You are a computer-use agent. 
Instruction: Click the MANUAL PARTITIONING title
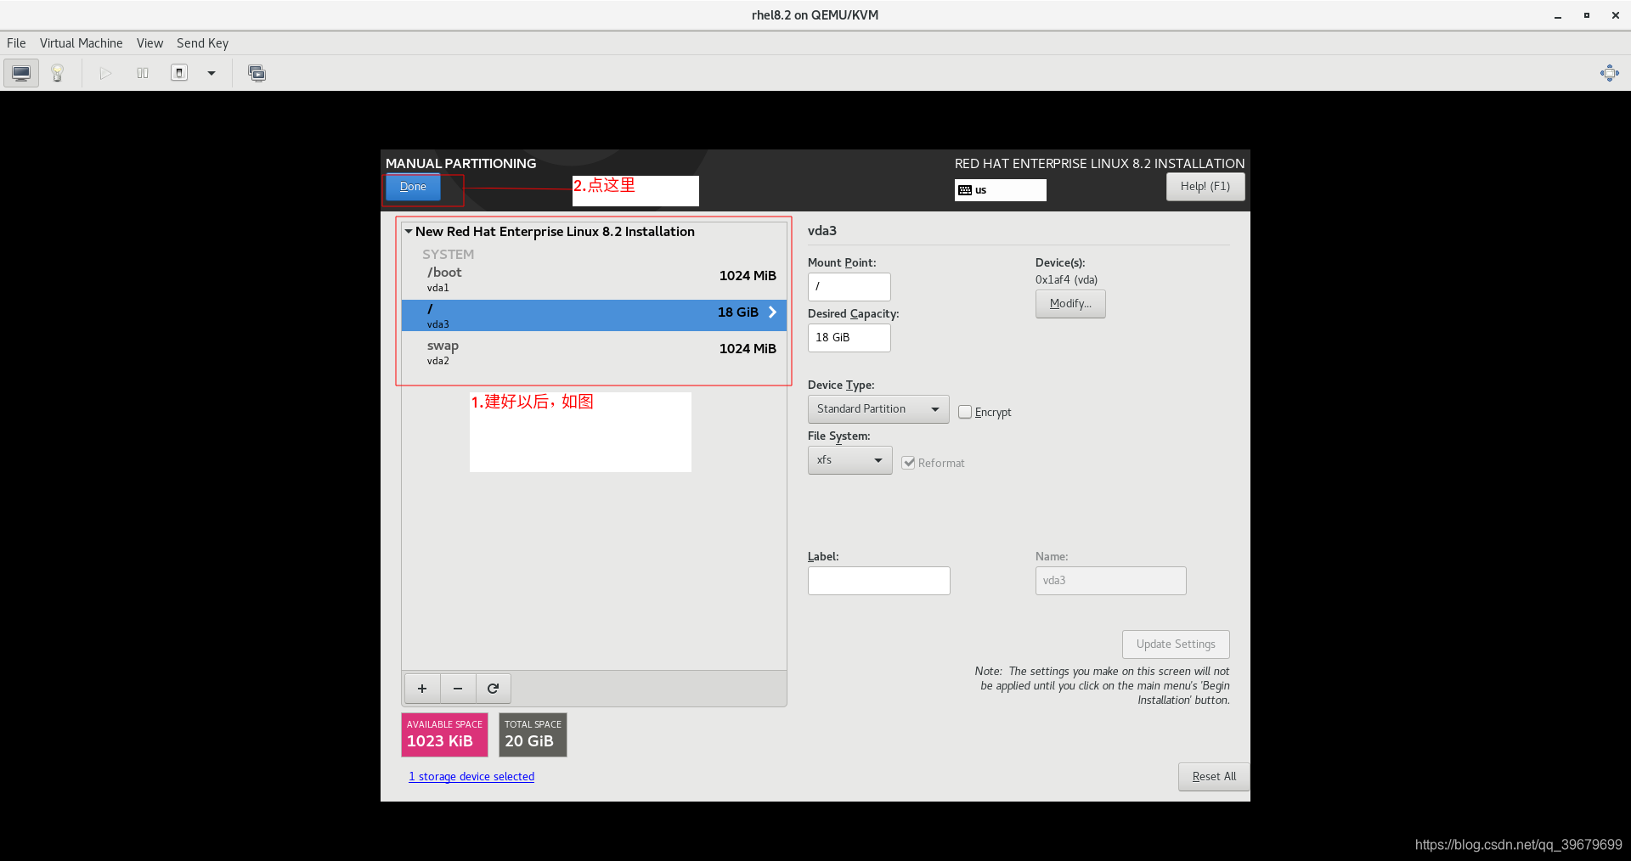click(x=460, y=164)
